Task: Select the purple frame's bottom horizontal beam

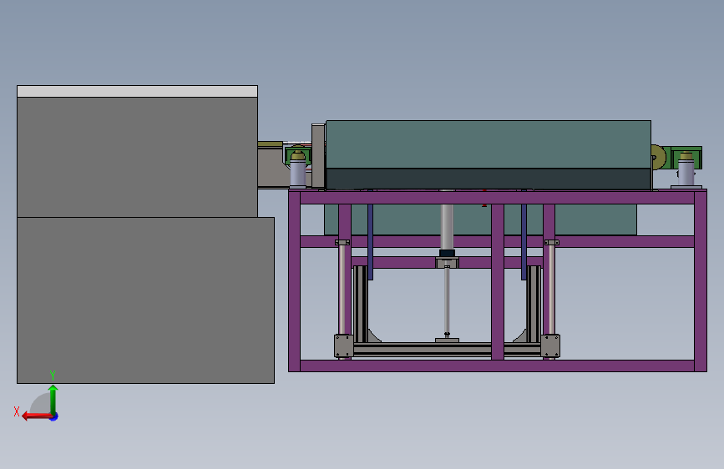Action: point(498,366)
